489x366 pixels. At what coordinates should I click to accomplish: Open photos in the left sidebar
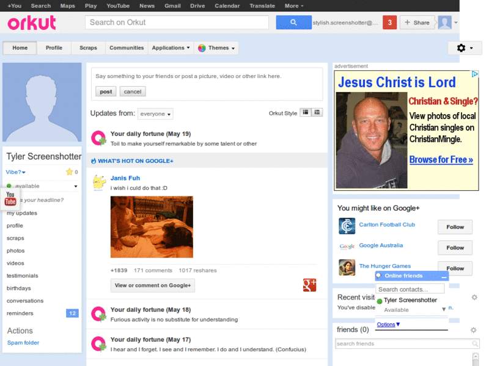click(16, 251)
